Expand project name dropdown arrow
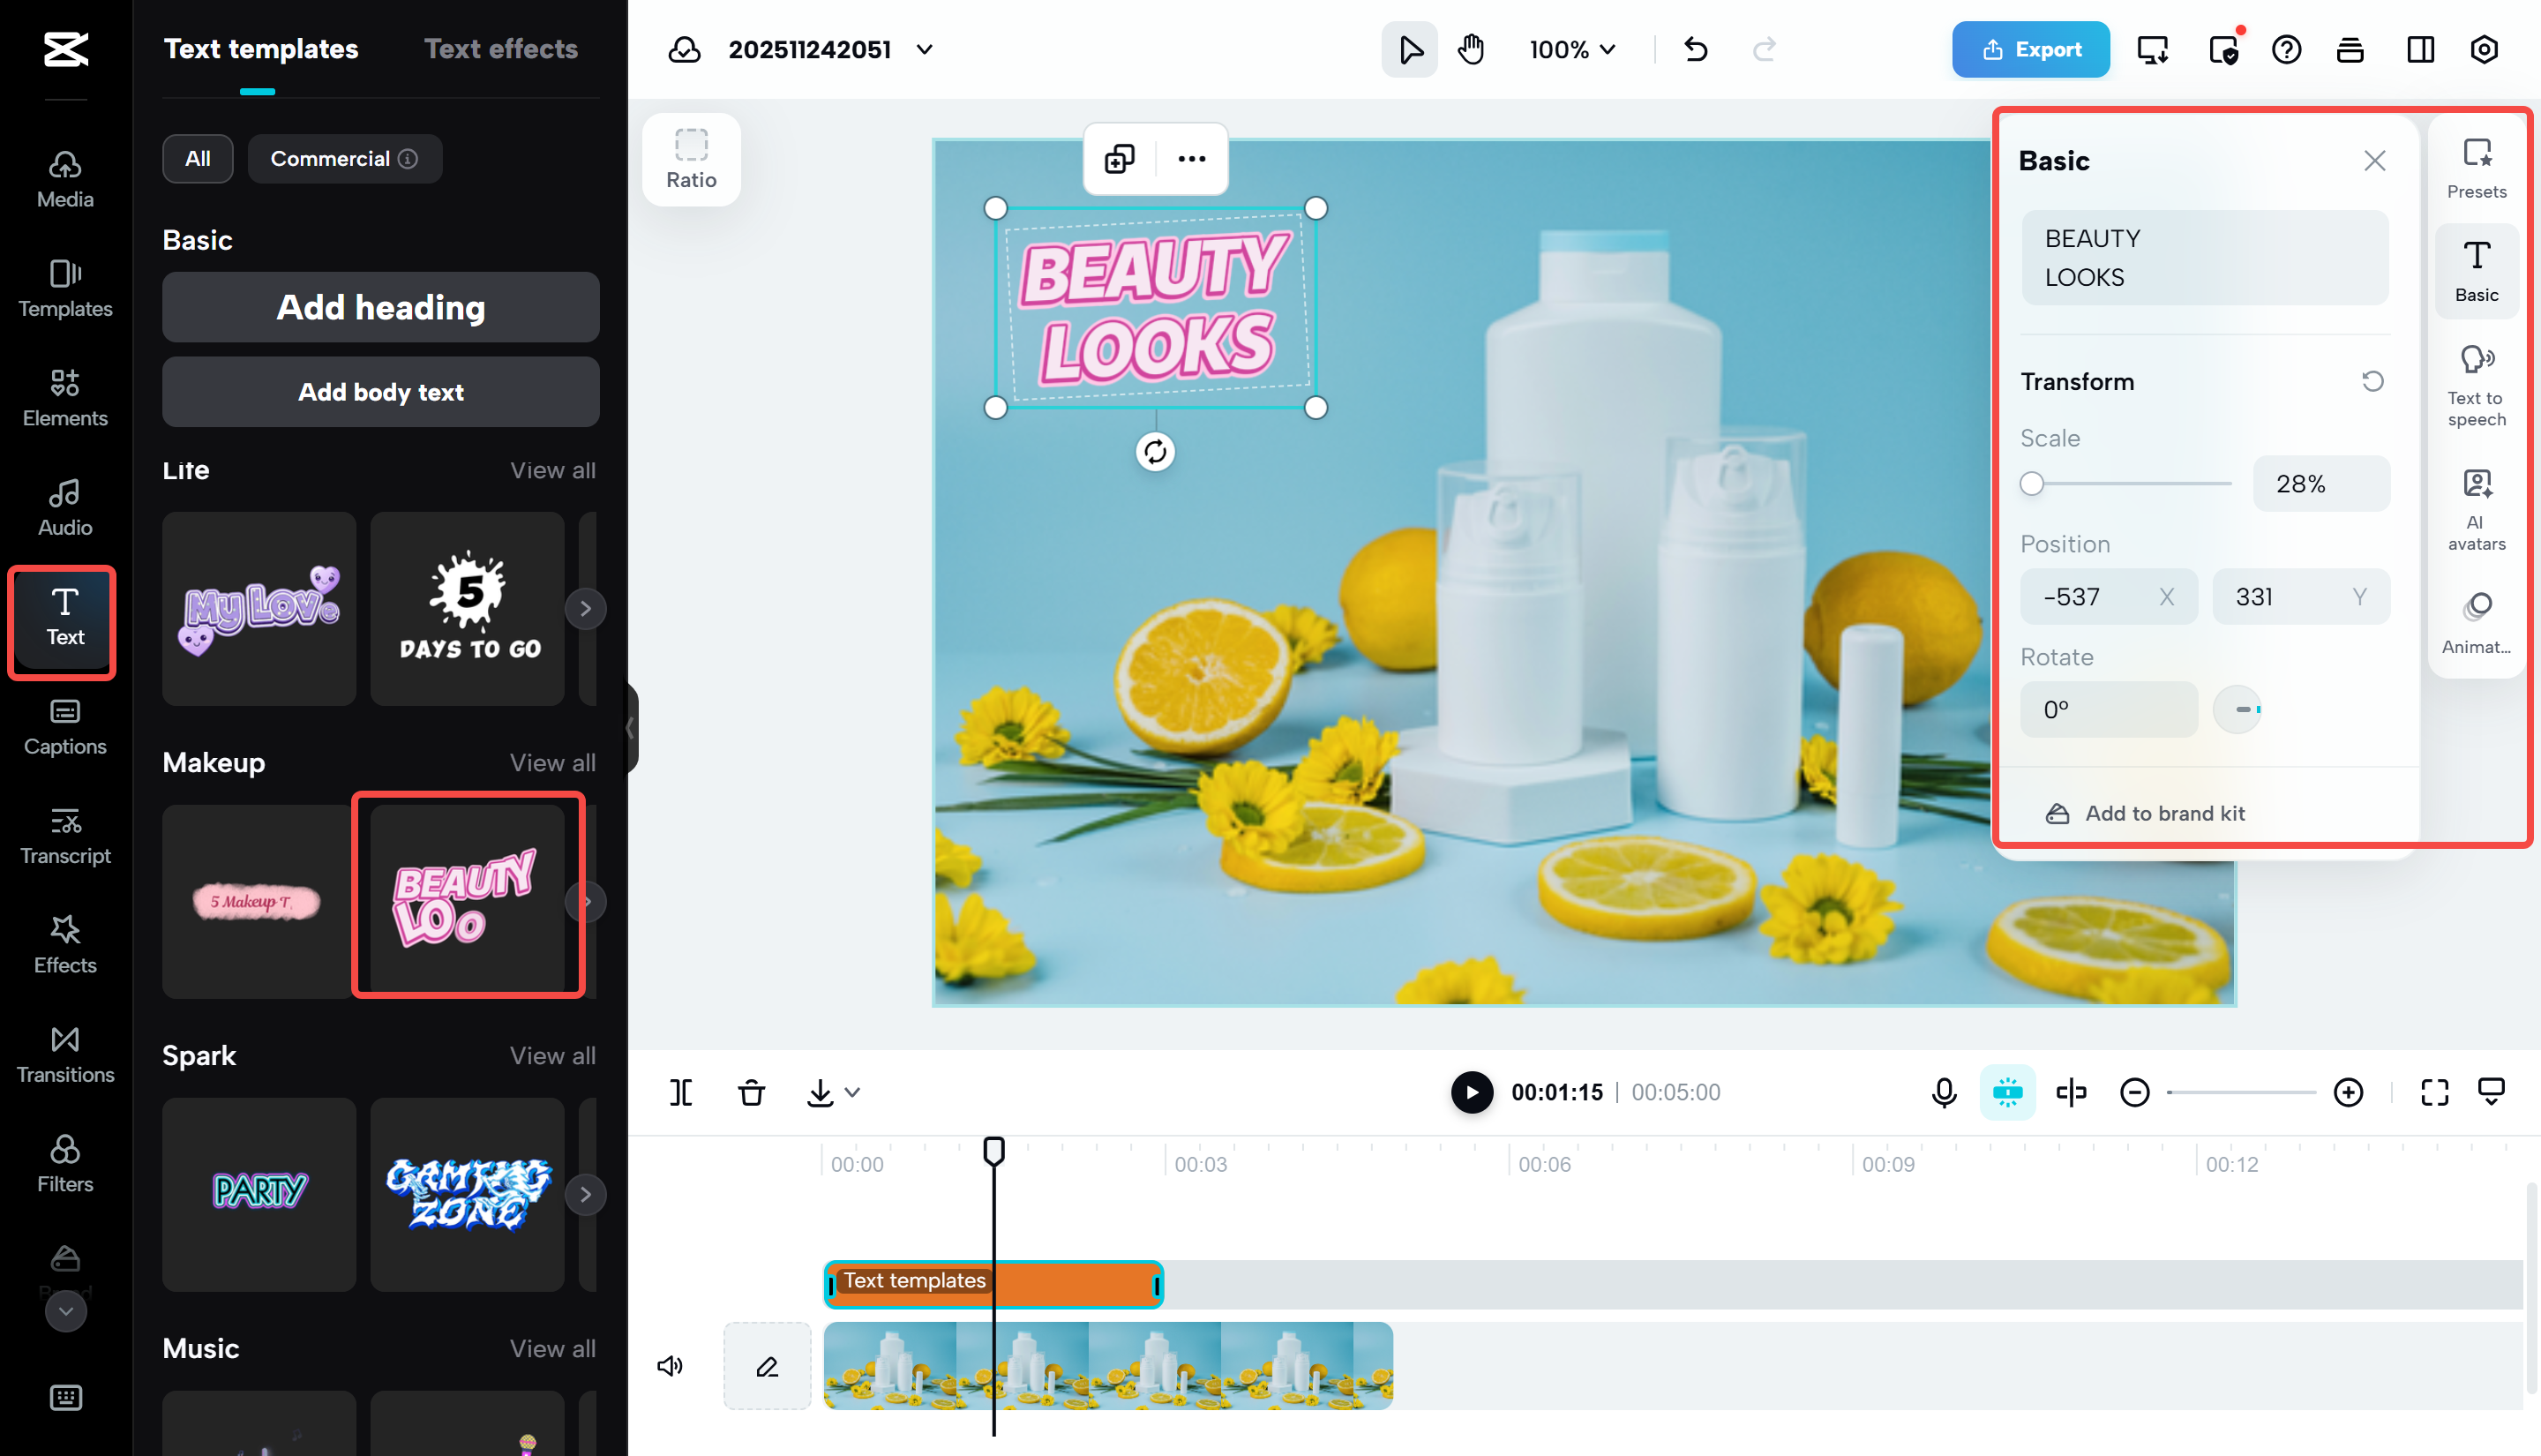 click(x=925, y=49)
